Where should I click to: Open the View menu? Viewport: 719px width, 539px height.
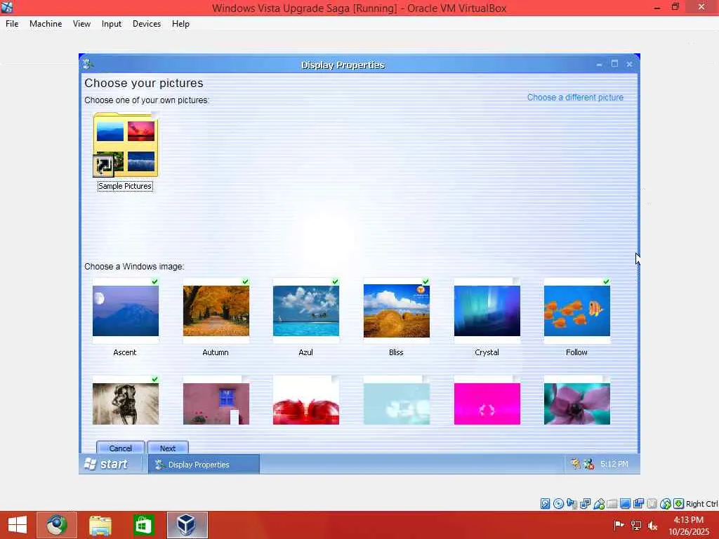(81, 24)
